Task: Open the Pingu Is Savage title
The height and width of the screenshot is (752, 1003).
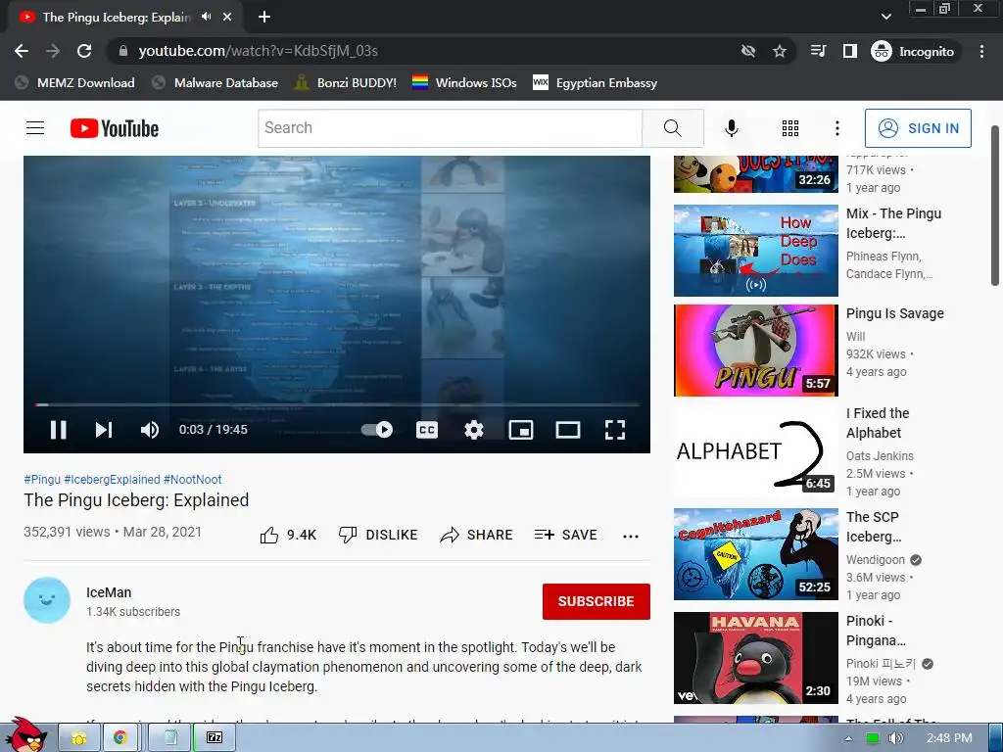Action: pos(895,313)
